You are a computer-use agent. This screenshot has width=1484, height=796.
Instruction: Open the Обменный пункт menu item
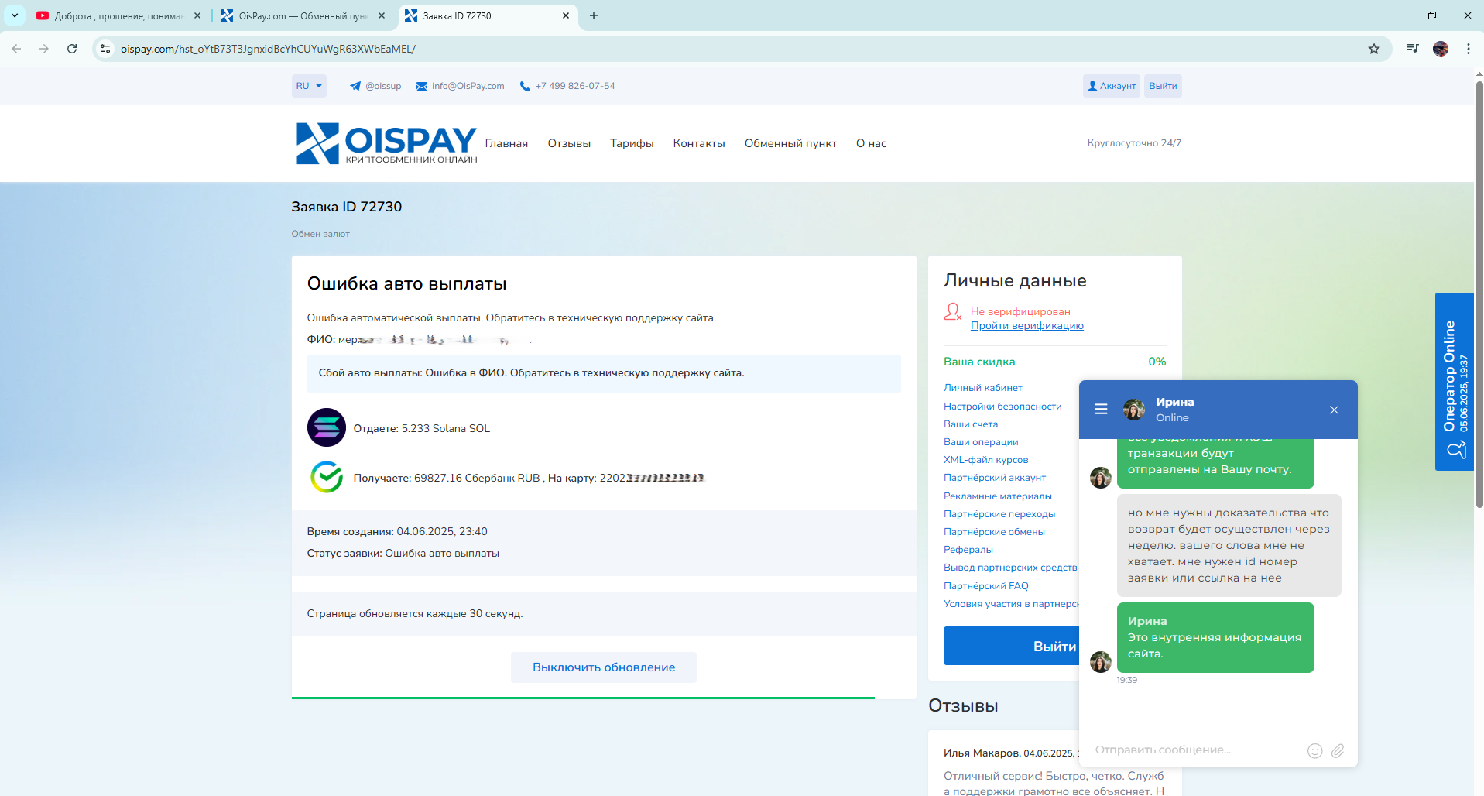790,143
